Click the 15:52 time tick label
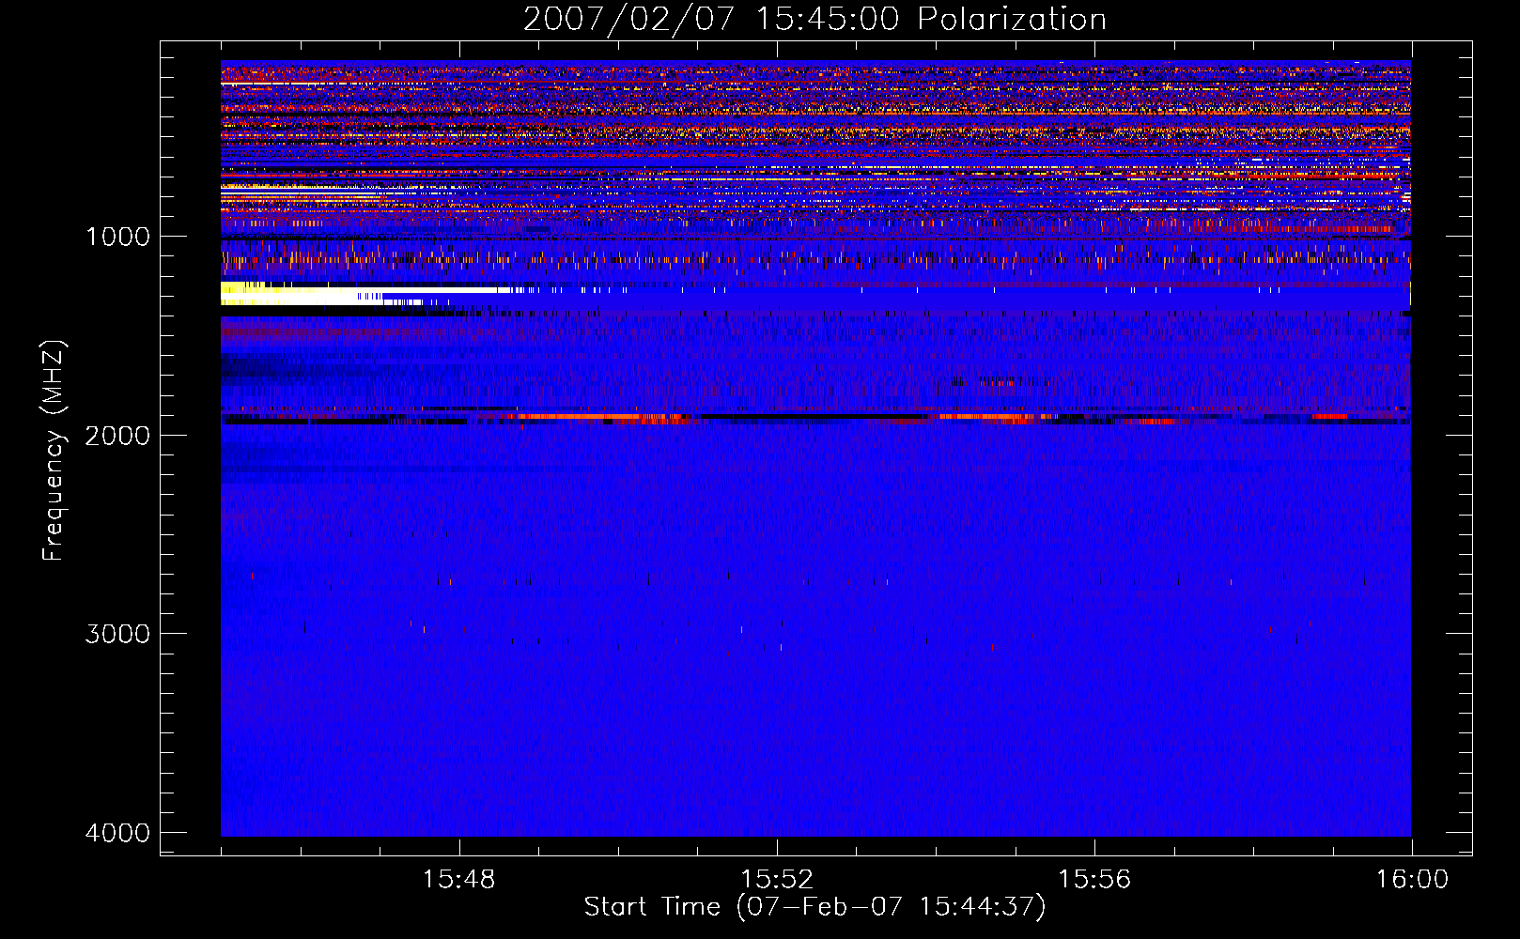This screenshot has height=939, width=1520. click(777, 880)
